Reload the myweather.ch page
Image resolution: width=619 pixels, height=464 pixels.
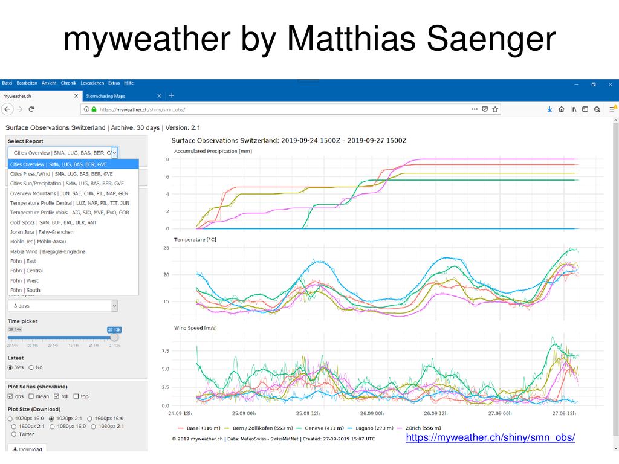click(x=31, y=109)
